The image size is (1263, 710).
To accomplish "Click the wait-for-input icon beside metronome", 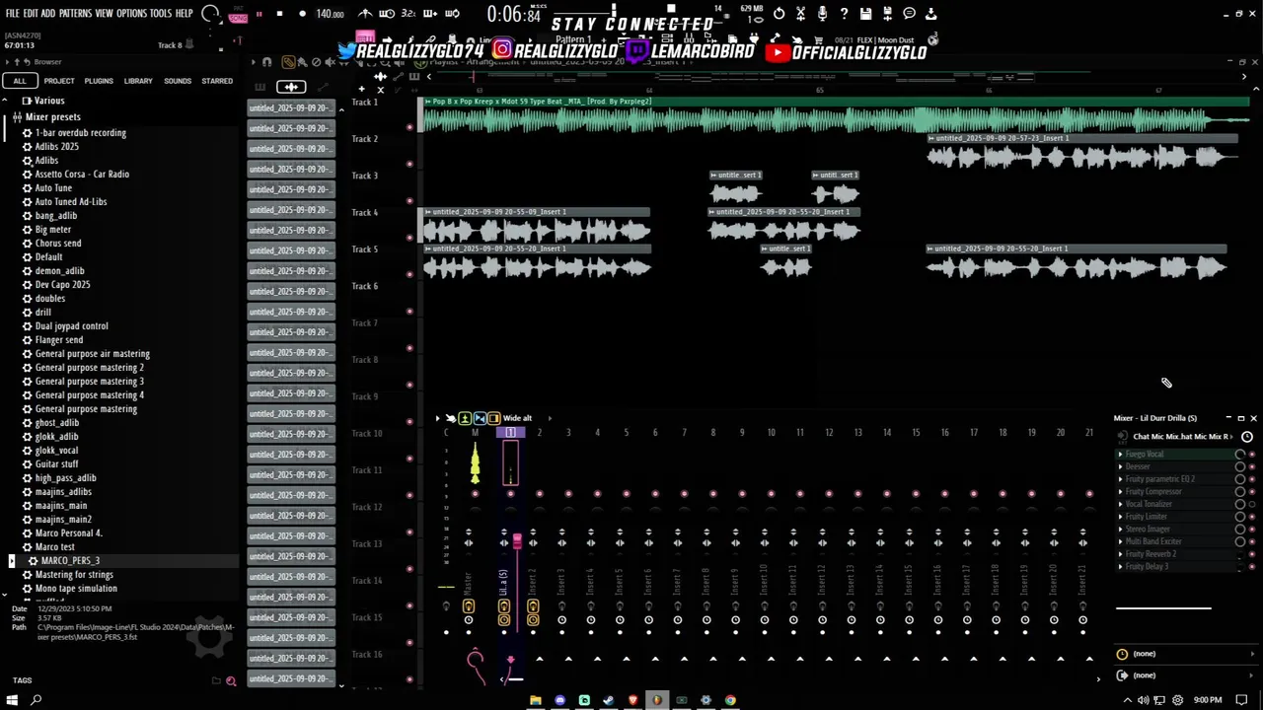I will (387, 14).
